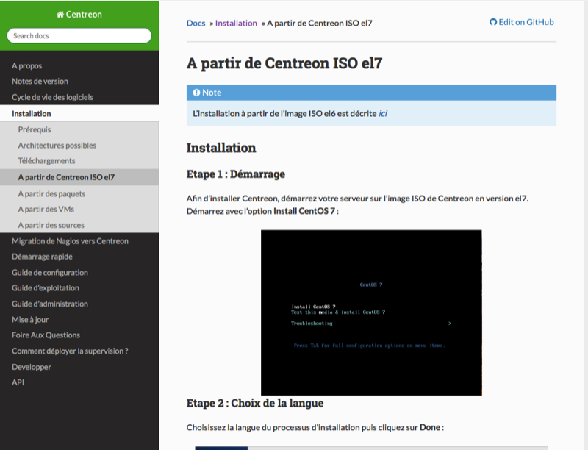The height and width of the screenshot is (450, 588).
Task: Follow the 'ici' link in the note
Action: click(383, 114)
